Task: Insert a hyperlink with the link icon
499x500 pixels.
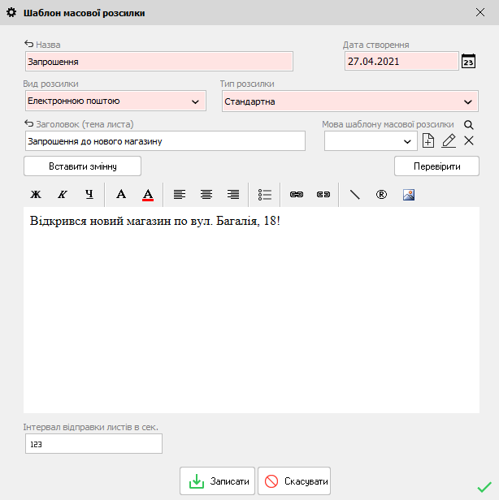Action: (x=297, y=195)
